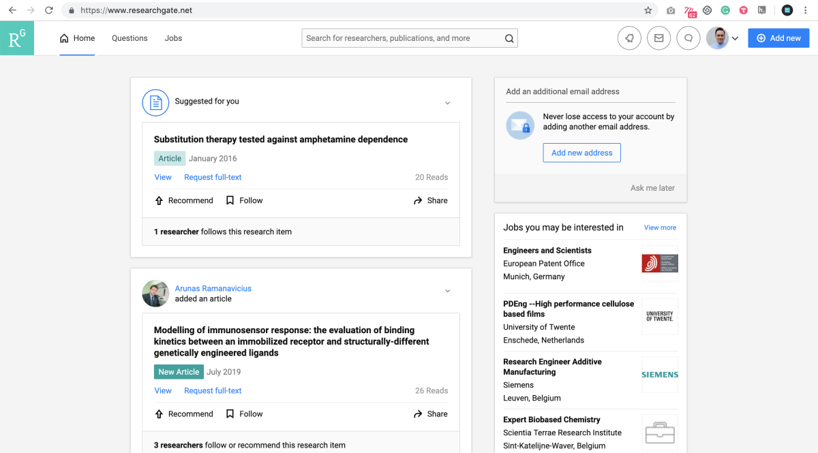Follow the substitution therapy article
818x453 pixels.
[244, 200]
